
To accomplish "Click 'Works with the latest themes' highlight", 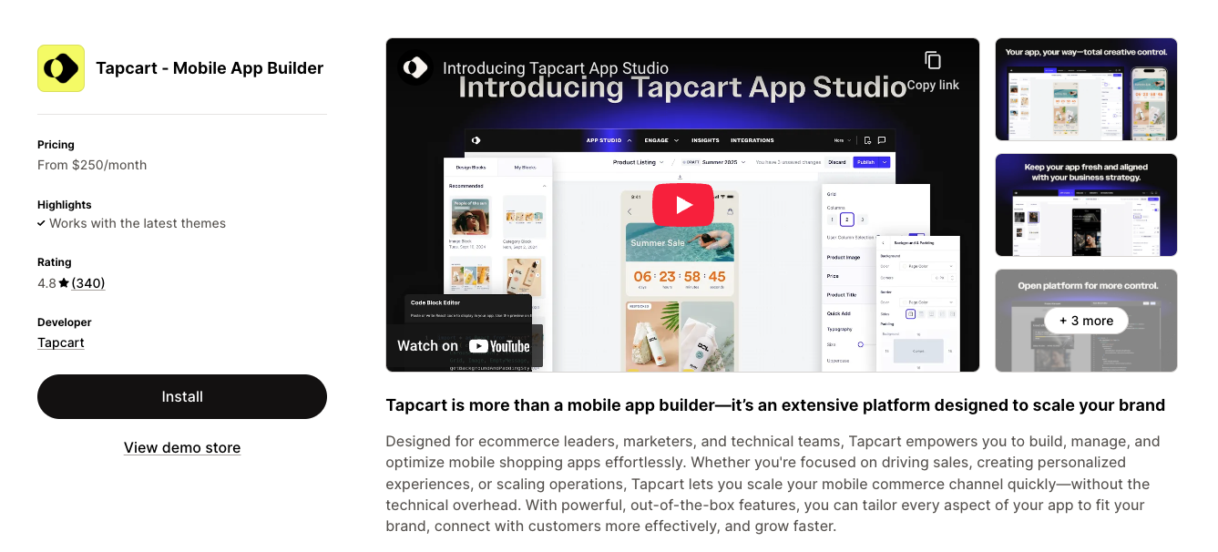I will 138,223.
